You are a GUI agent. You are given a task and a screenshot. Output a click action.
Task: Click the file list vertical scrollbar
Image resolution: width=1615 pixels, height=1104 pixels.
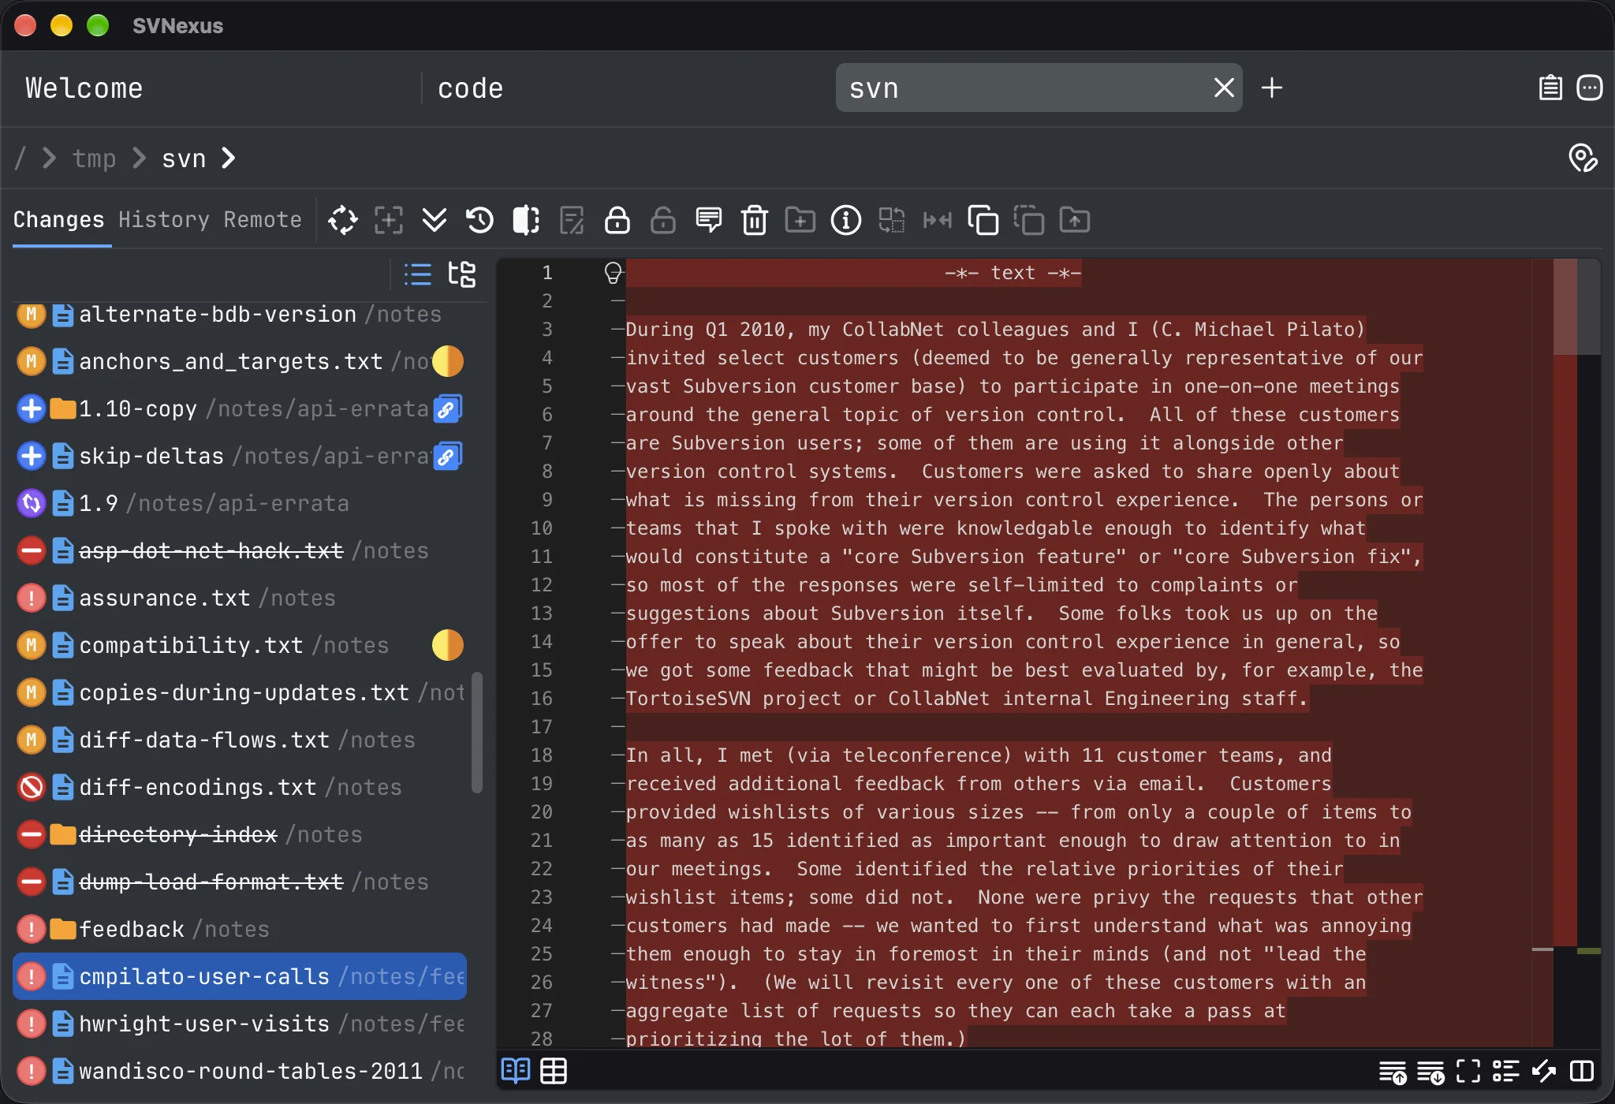[x=476, y=732]
